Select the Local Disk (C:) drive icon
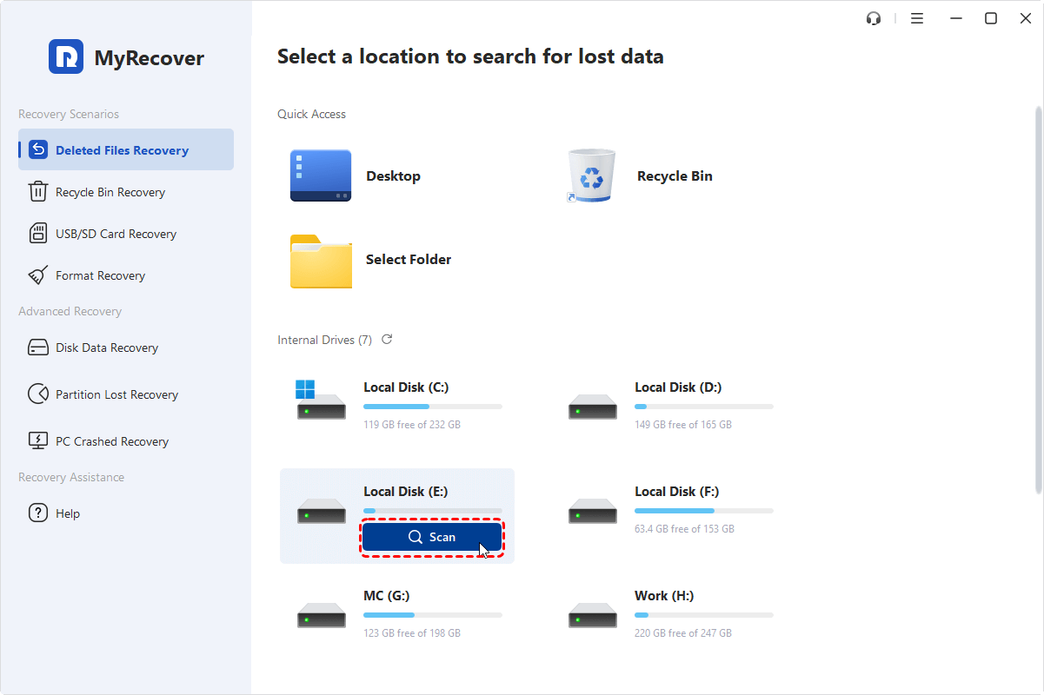The image size is (1044, 695). point(321,403)
